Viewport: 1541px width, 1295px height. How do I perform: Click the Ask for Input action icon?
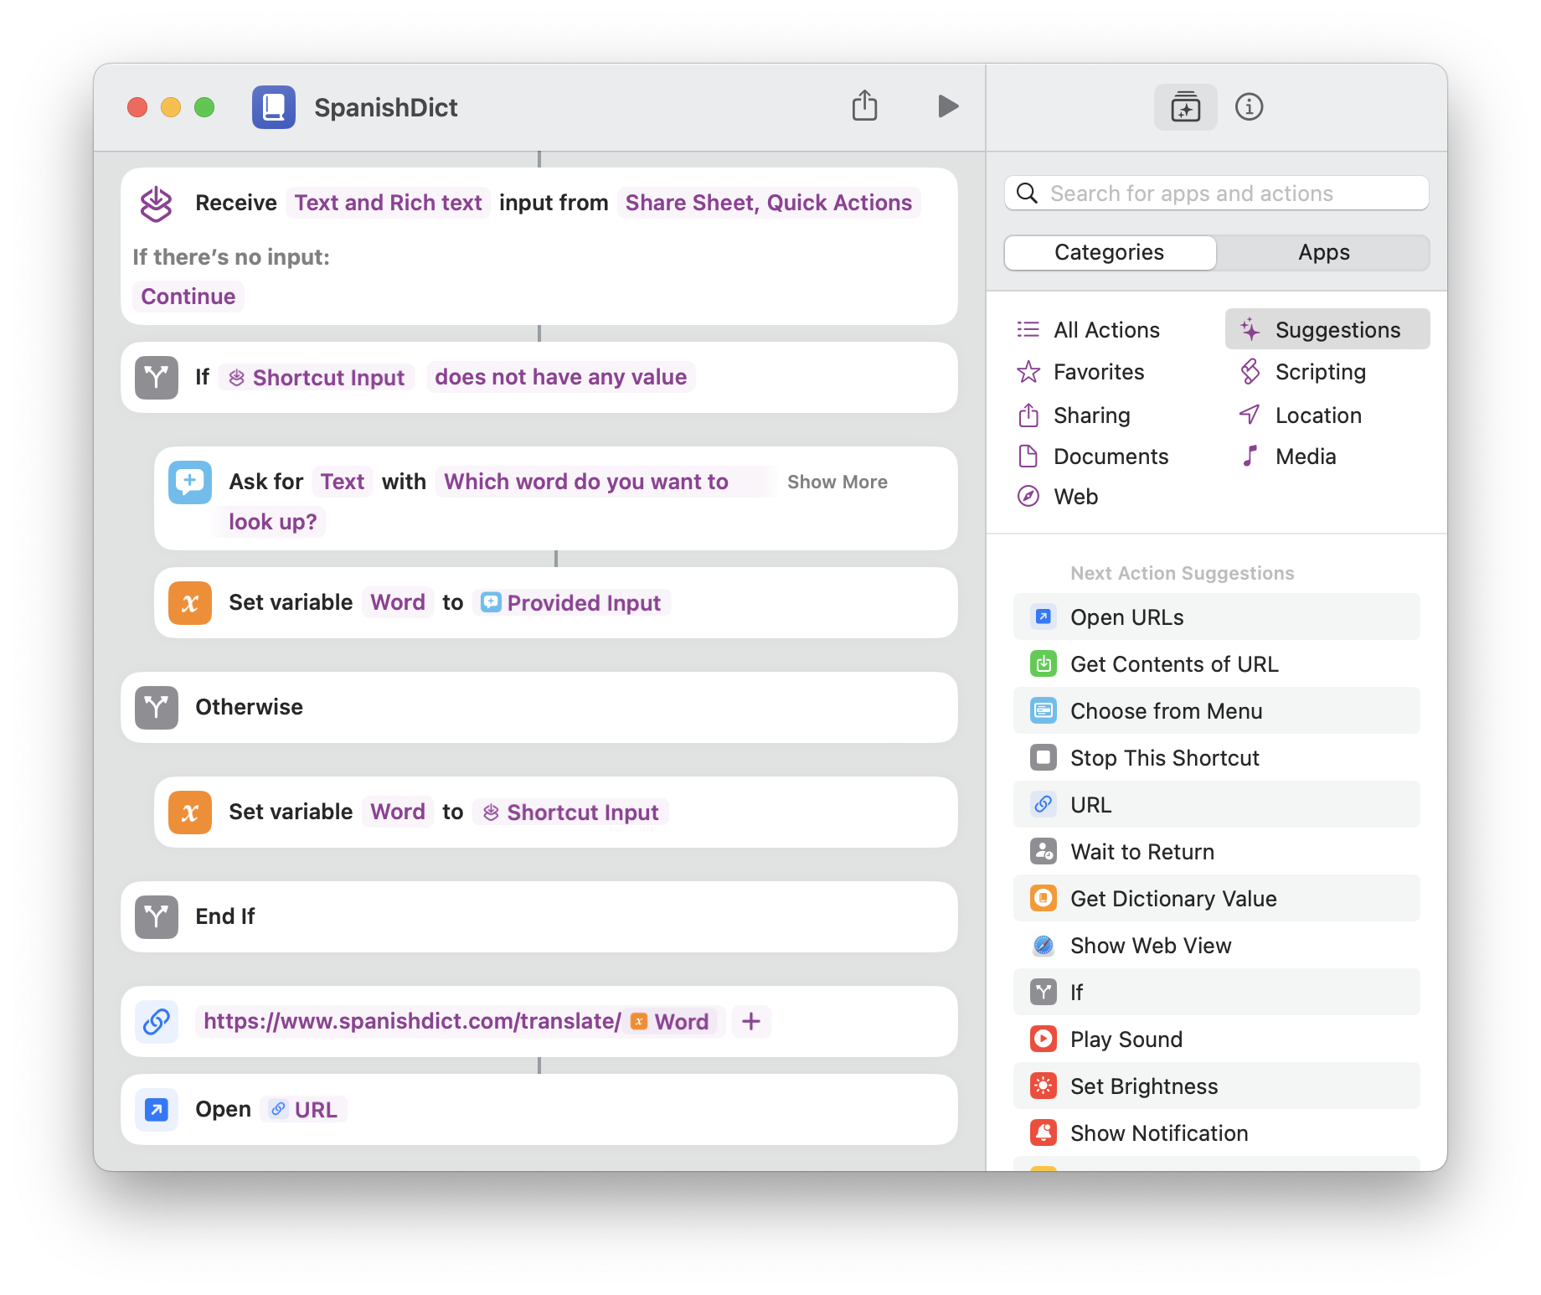190,482
